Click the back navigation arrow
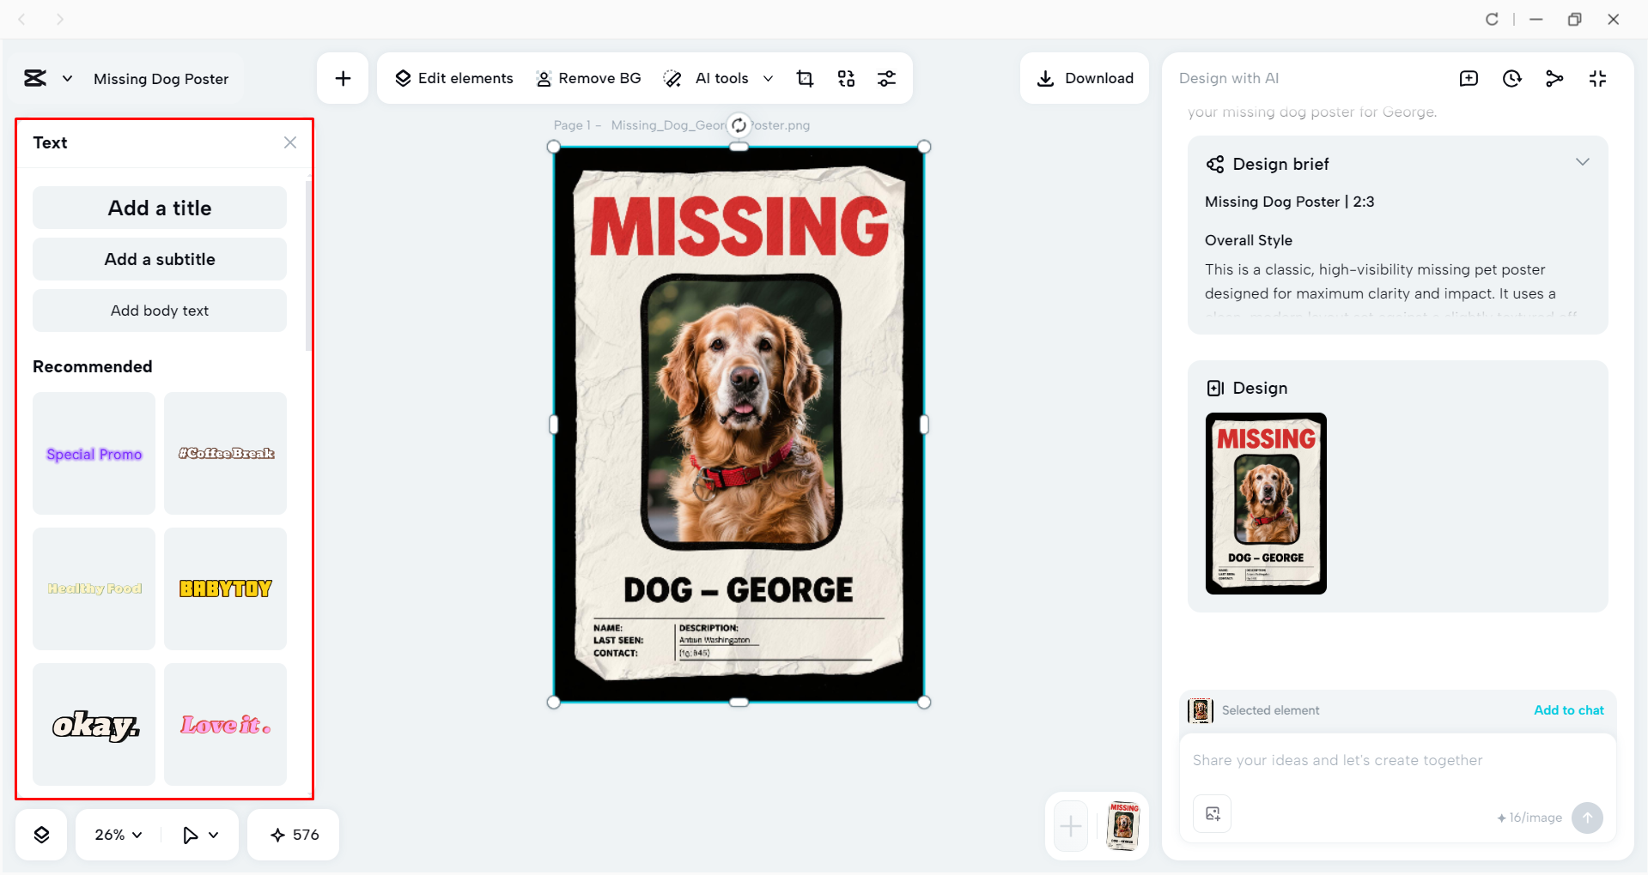1648x875 pixels. [x=22, y=19]
